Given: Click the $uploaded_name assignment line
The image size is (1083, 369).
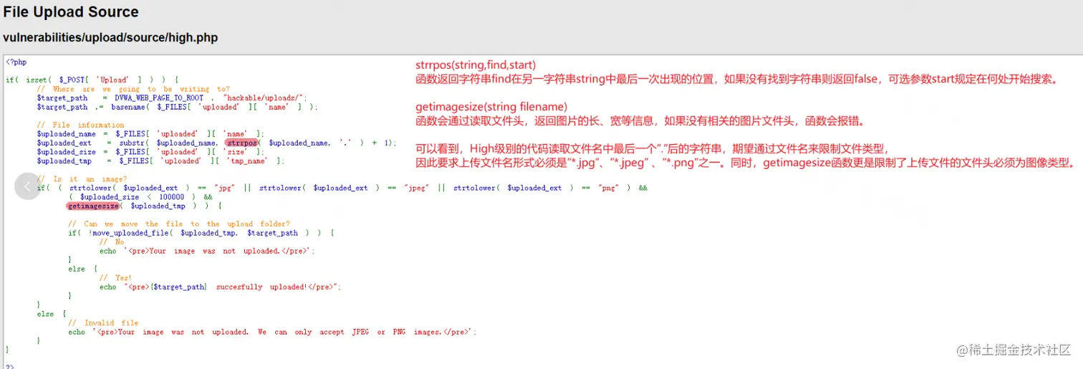Looking at the screenshot, I should point(150,134).
